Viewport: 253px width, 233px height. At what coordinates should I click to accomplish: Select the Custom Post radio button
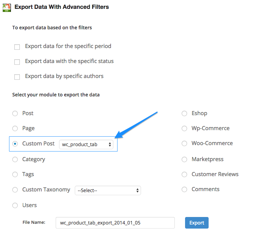[15, 144]
